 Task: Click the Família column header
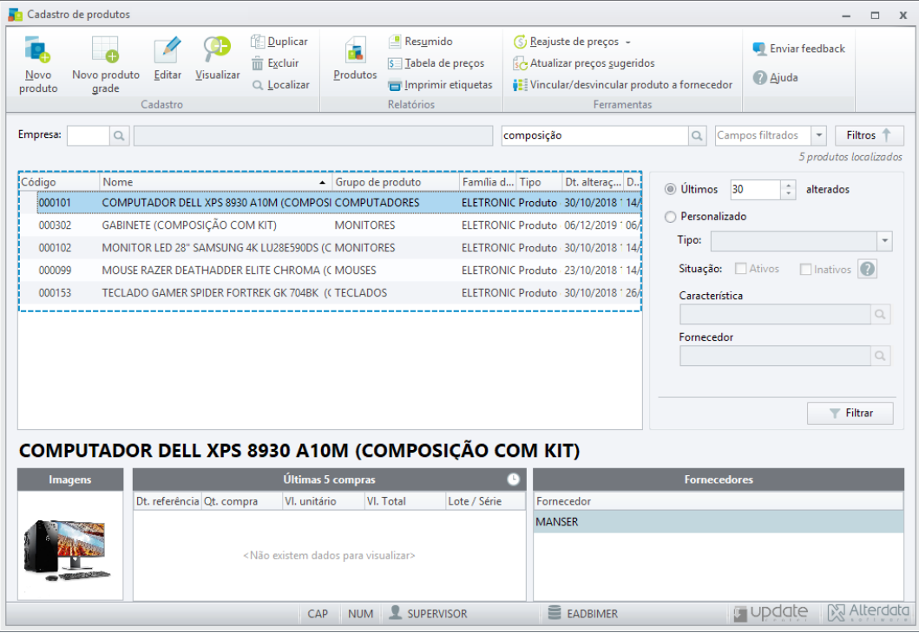pyautogui.click(x=488, y=182)
